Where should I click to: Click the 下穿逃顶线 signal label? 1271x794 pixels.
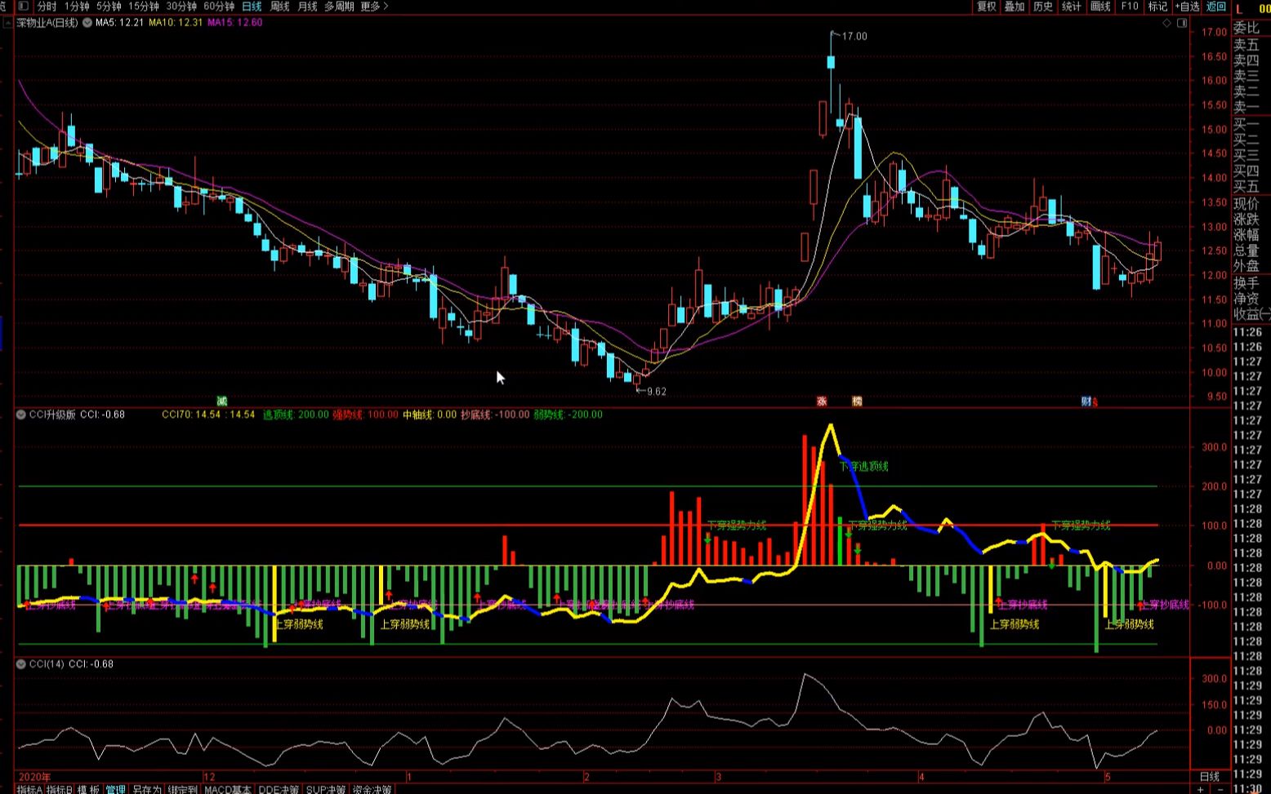click(864, 467)
